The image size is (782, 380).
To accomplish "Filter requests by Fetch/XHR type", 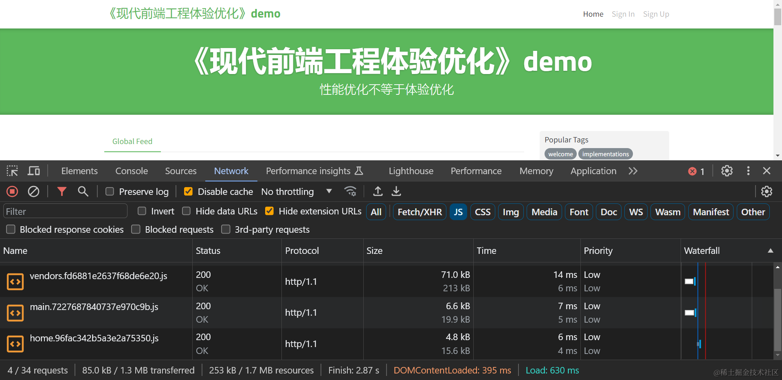I will 420,212.
